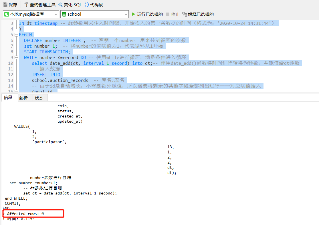319x225 pixels.
Task: Click the 'participator' value in output
Action: pyautogui.click(x=49, y=142)
